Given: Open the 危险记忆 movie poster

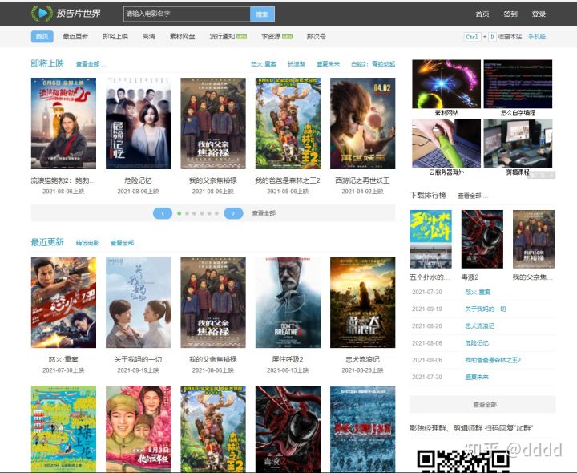Looking at the screenshot, I should (x=139, y=123).
